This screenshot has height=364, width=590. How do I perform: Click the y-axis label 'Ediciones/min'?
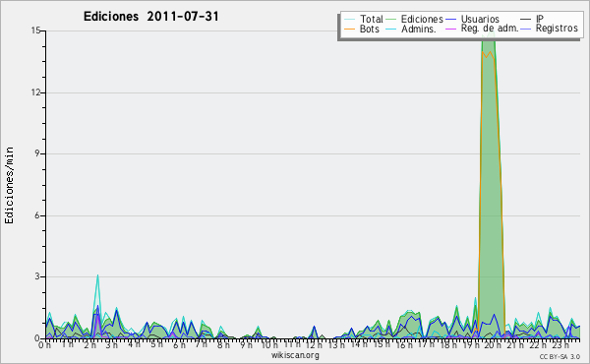click(10, 186)
